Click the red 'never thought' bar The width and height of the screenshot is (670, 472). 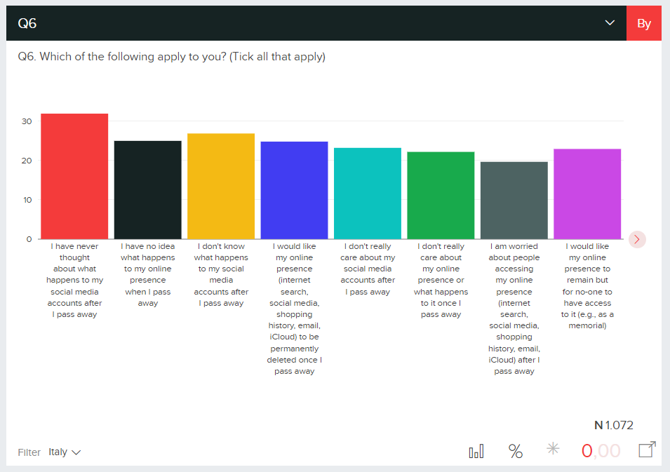(x=74, y=176)
